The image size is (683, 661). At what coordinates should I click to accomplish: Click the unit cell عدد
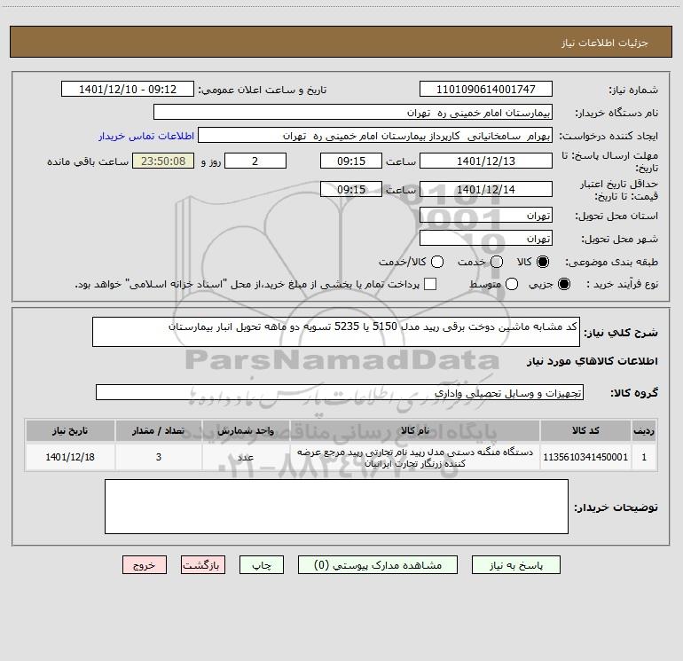pos(246,457)
